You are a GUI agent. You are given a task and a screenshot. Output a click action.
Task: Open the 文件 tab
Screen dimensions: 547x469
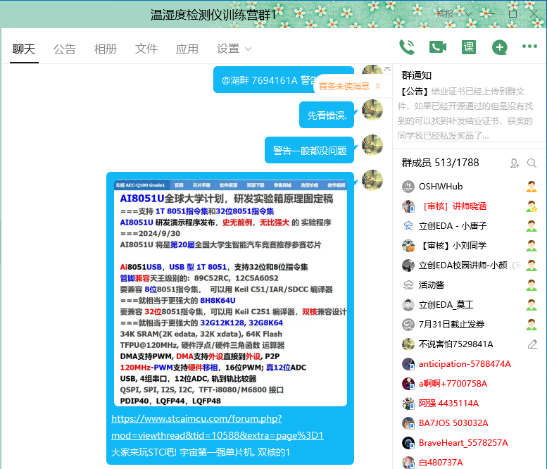click(x=146, y=49)
